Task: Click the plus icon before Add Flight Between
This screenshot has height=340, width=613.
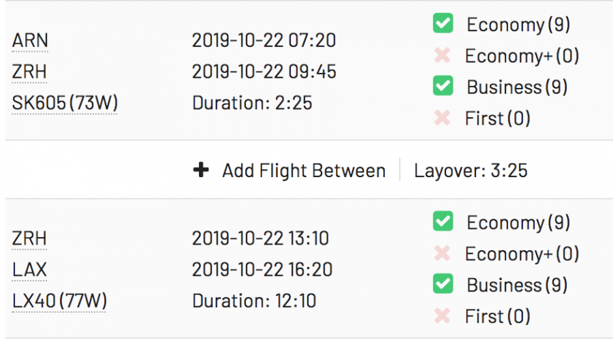Action: pyautogui.click(x=201, y=170)
